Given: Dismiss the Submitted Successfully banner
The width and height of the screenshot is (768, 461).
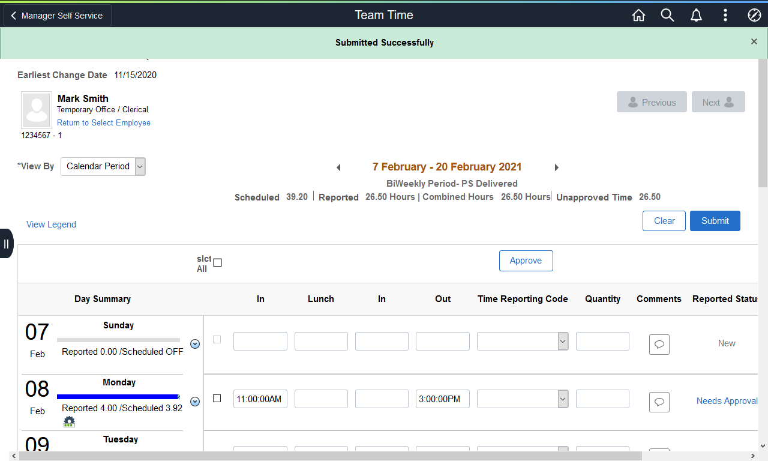Looking at the screenshot, I should (754, 41).
